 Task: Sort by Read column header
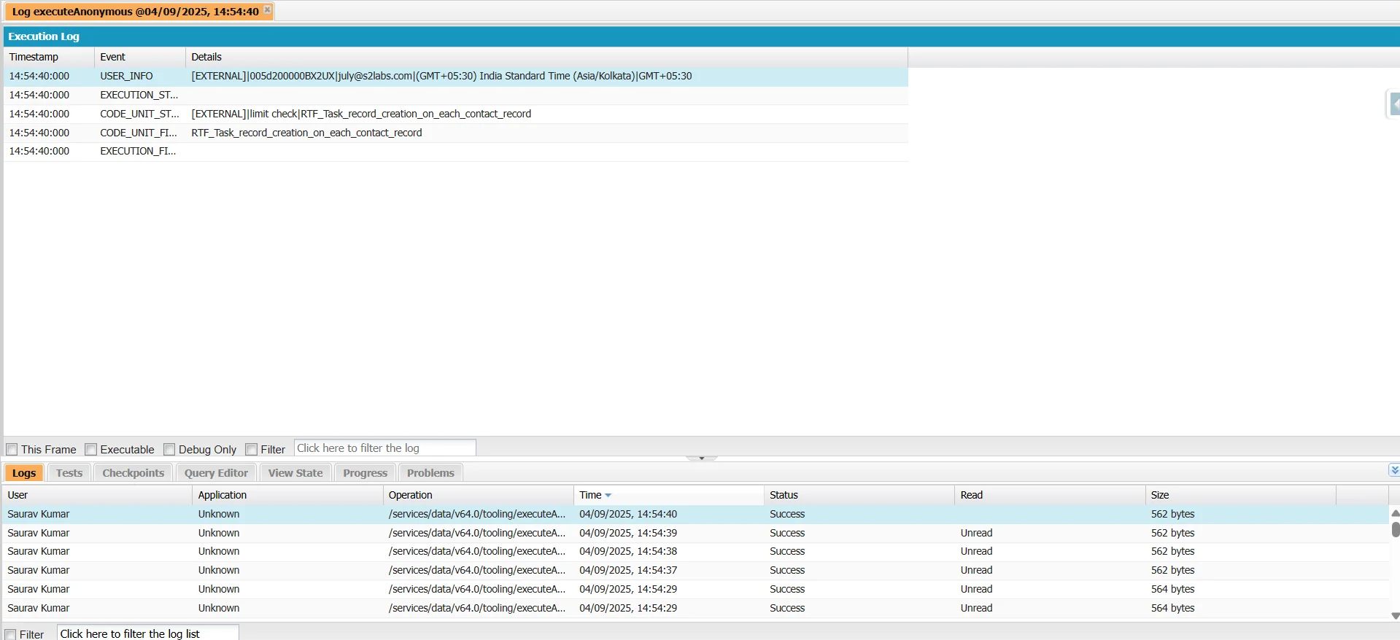point(1050,495)
